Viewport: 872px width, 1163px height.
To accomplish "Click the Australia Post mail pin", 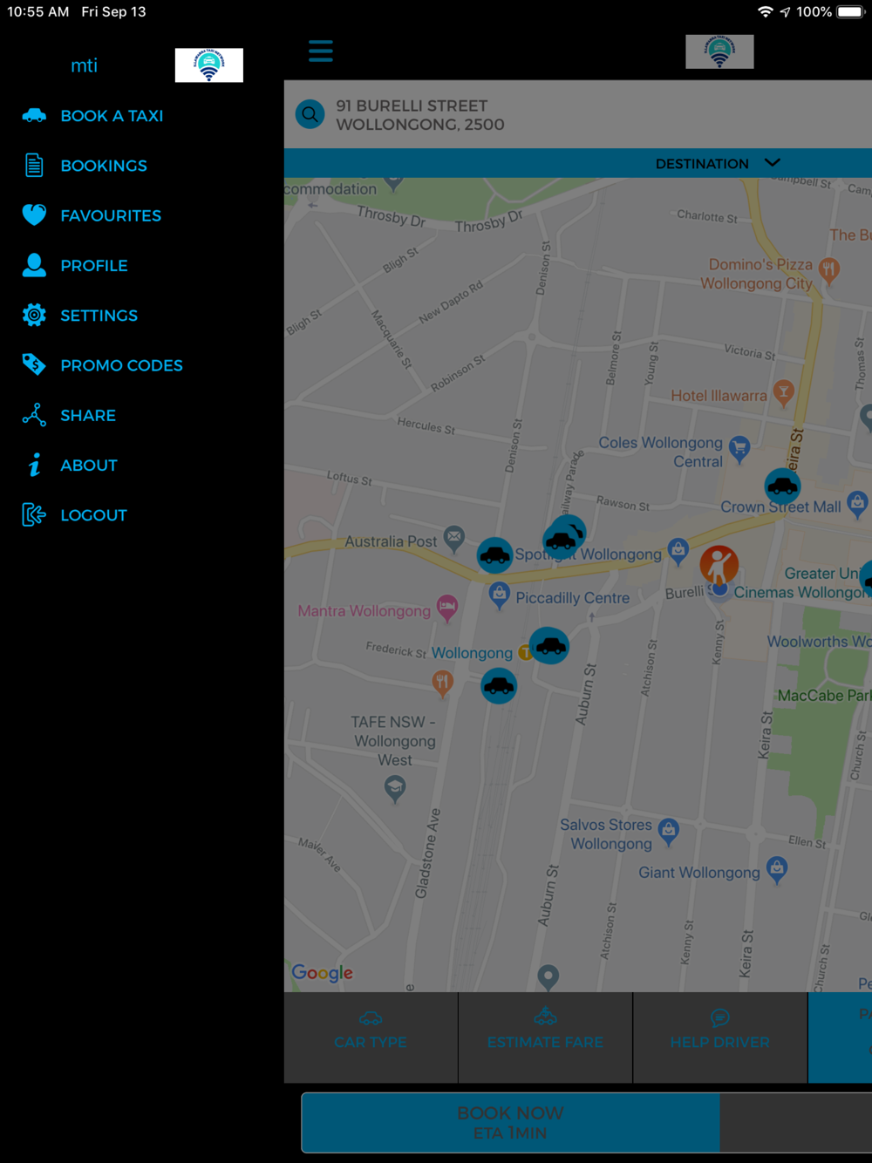I will click(453, 538).
